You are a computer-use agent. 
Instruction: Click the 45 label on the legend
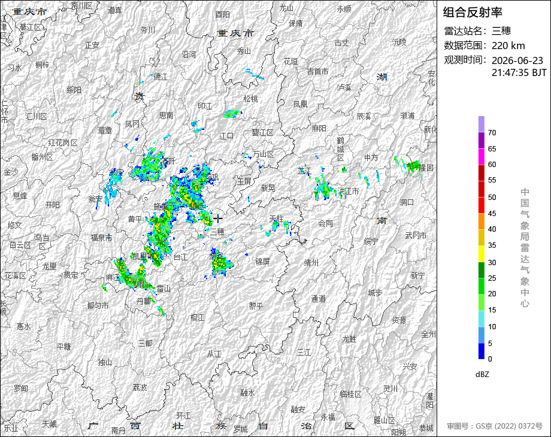[x=492, y=214]
